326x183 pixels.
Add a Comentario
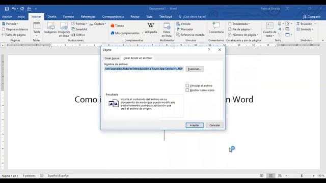[216, 28]
